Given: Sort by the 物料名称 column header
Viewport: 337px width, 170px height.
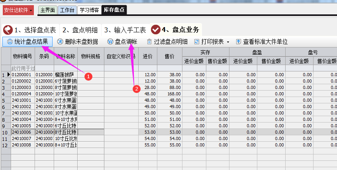Looking at the screenshot, I should pos(66,56).
